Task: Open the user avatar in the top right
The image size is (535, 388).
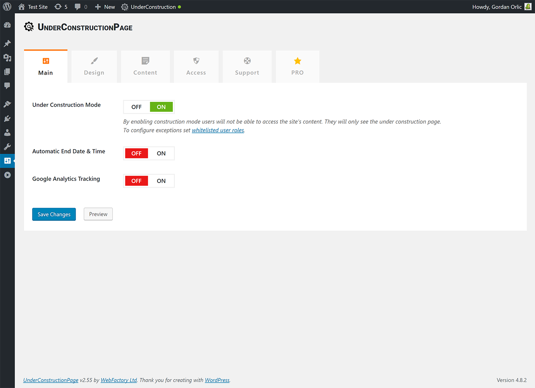Action: (528, 7)
